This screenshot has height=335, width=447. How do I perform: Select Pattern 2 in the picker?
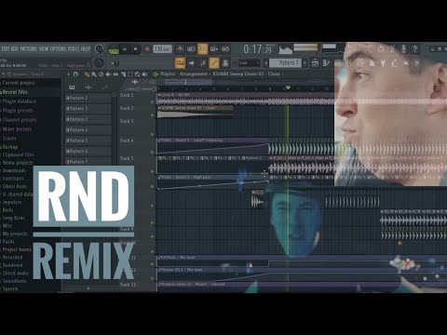pyautogui.click(x=88, y=109)
